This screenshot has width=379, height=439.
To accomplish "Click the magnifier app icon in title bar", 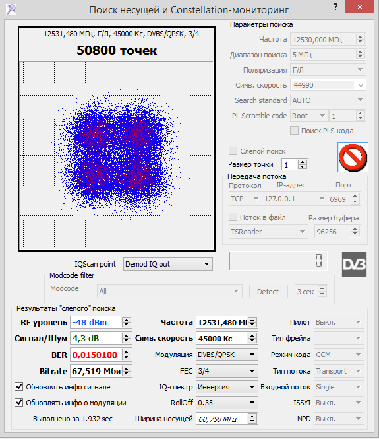I will 11,9.
